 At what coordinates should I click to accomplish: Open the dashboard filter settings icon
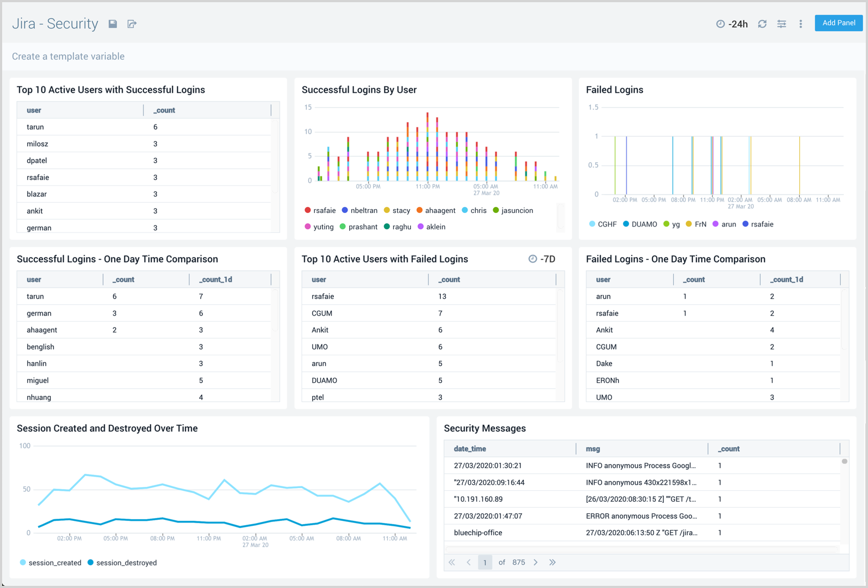point(781,24)
